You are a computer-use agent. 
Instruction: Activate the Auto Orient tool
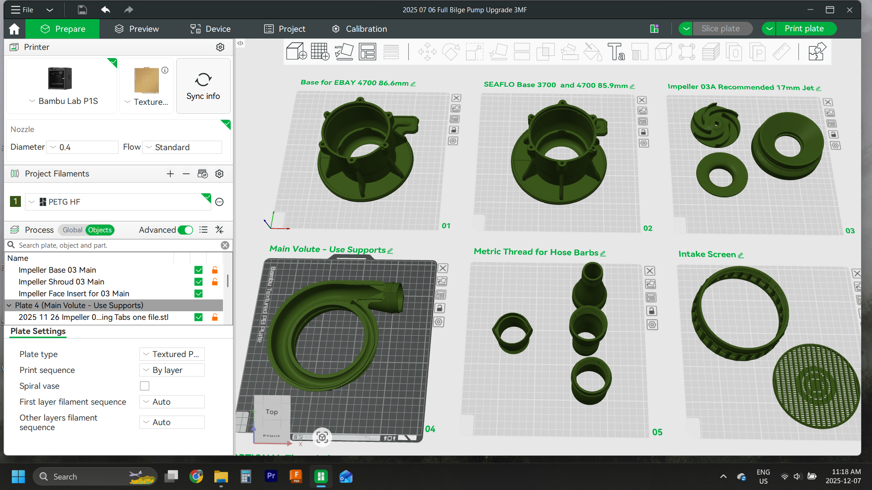point(344,52)
